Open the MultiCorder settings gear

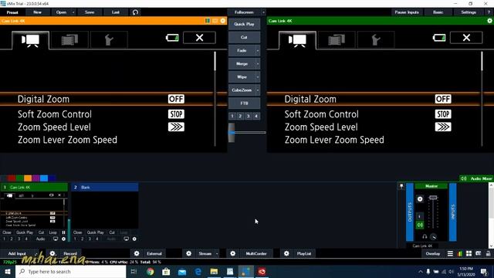click(x=232, y=253)
